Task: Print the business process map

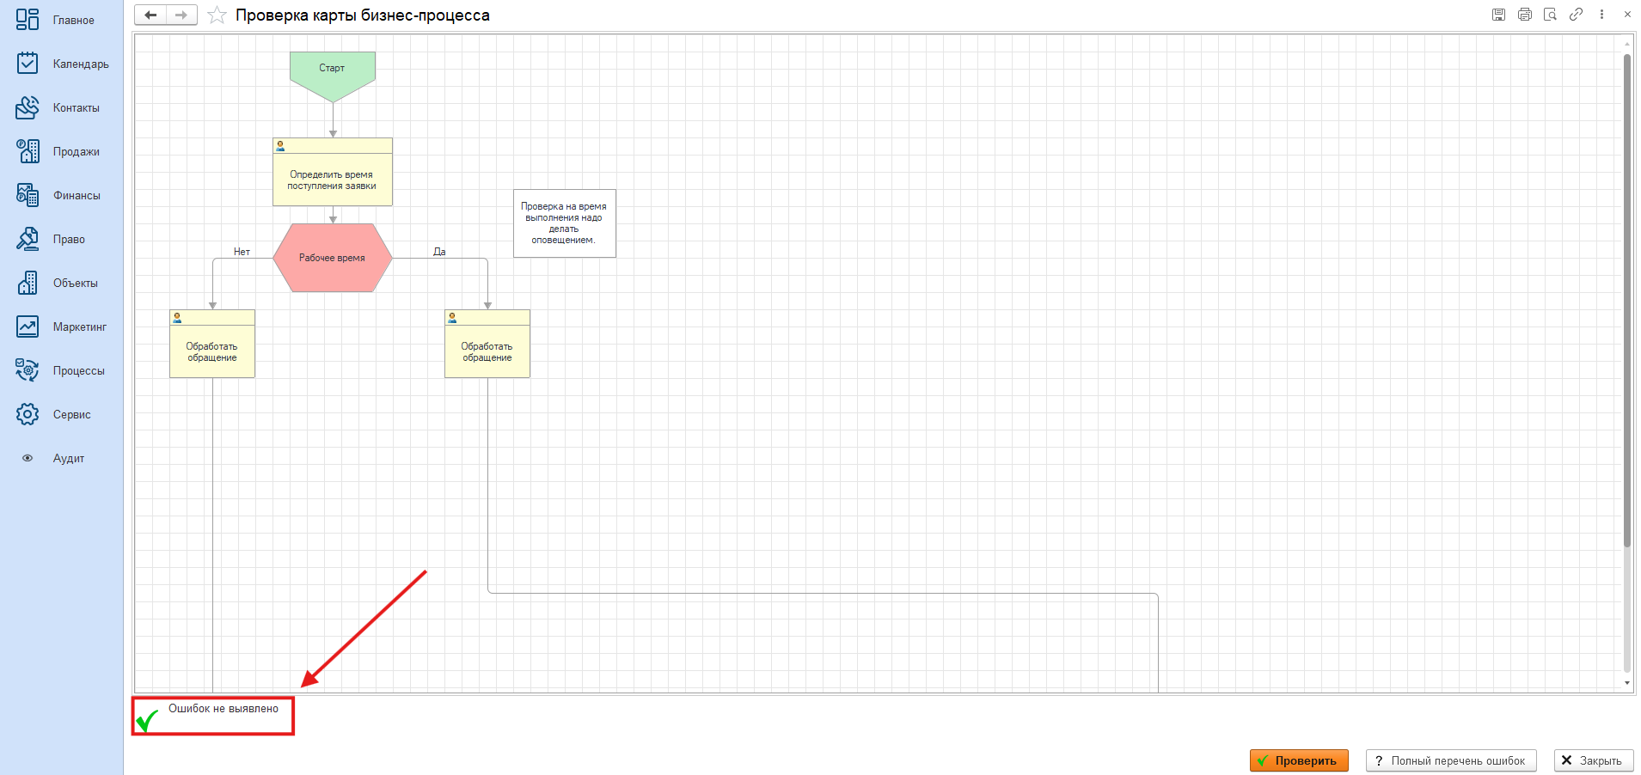Action: (1524, 15)
